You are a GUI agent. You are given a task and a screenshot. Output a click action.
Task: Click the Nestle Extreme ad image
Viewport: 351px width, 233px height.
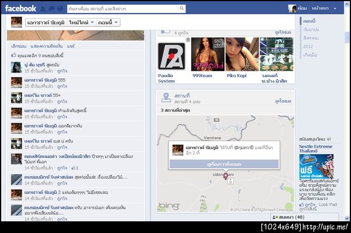316,166
